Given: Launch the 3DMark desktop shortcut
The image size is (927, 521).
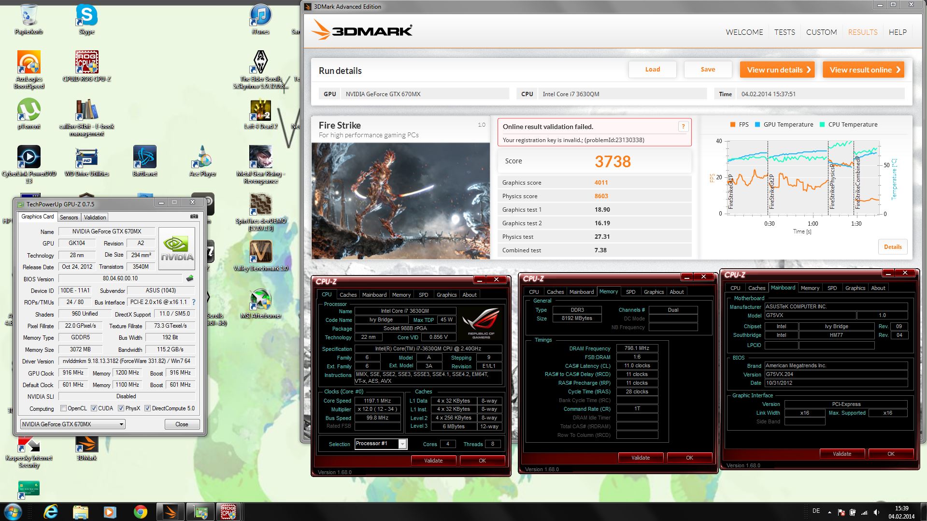Looking at the screenshot, I should click(x=87, y=448).
